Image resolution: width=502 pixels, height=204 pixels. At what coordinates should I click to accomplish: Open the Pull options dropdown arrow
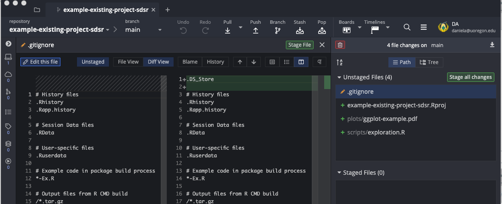pos(240,28)
